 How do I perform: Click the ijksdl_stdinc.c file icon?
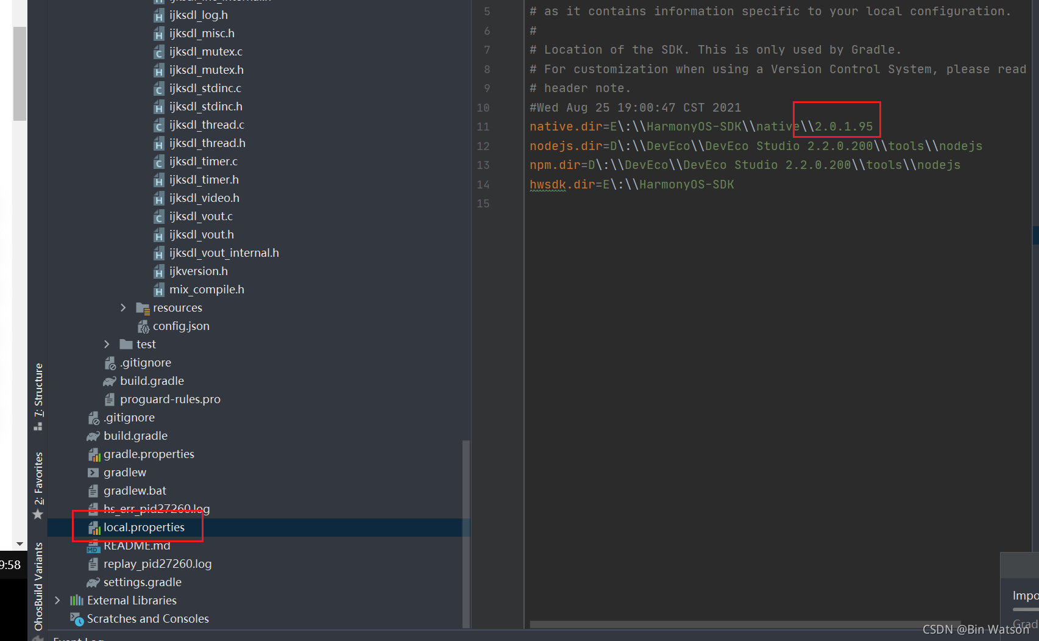[x=158, y=88]
